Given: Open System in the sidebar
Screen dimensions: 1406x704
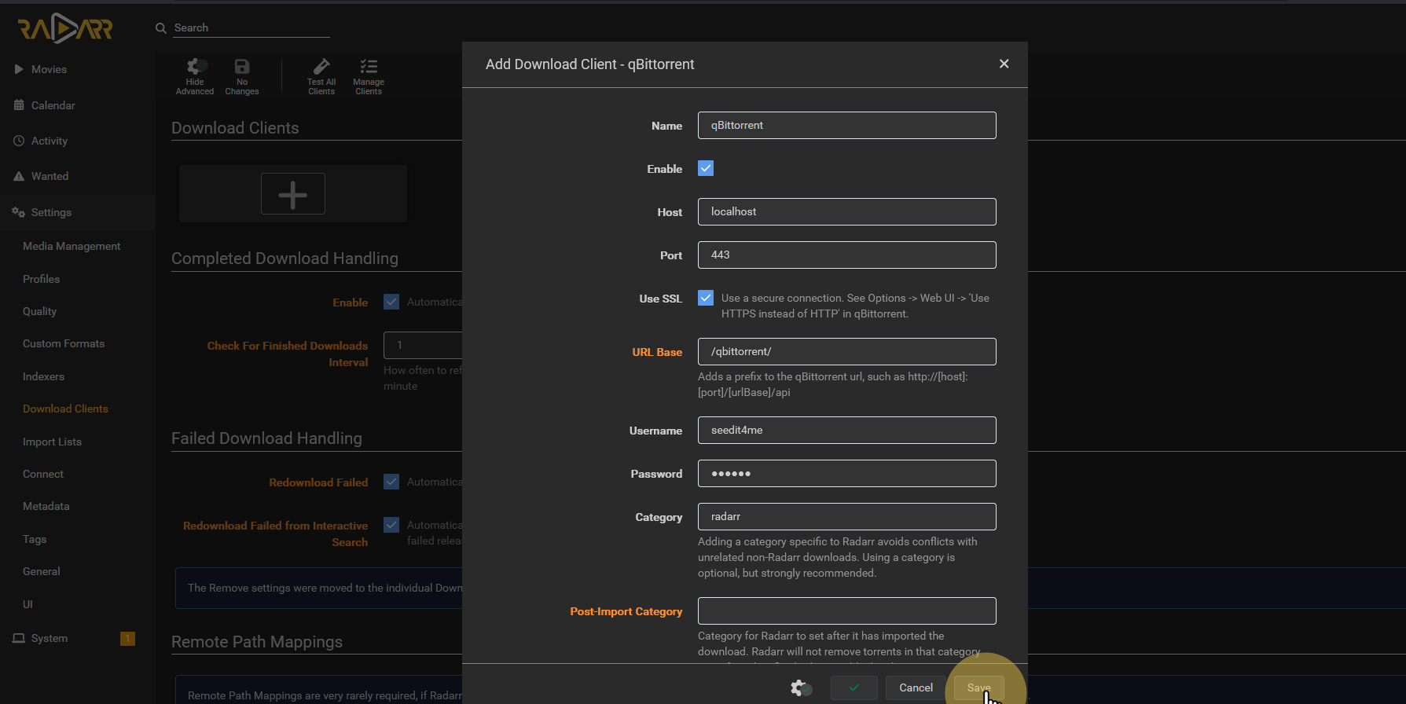Looking at the screenshot, I should point(50,638).
